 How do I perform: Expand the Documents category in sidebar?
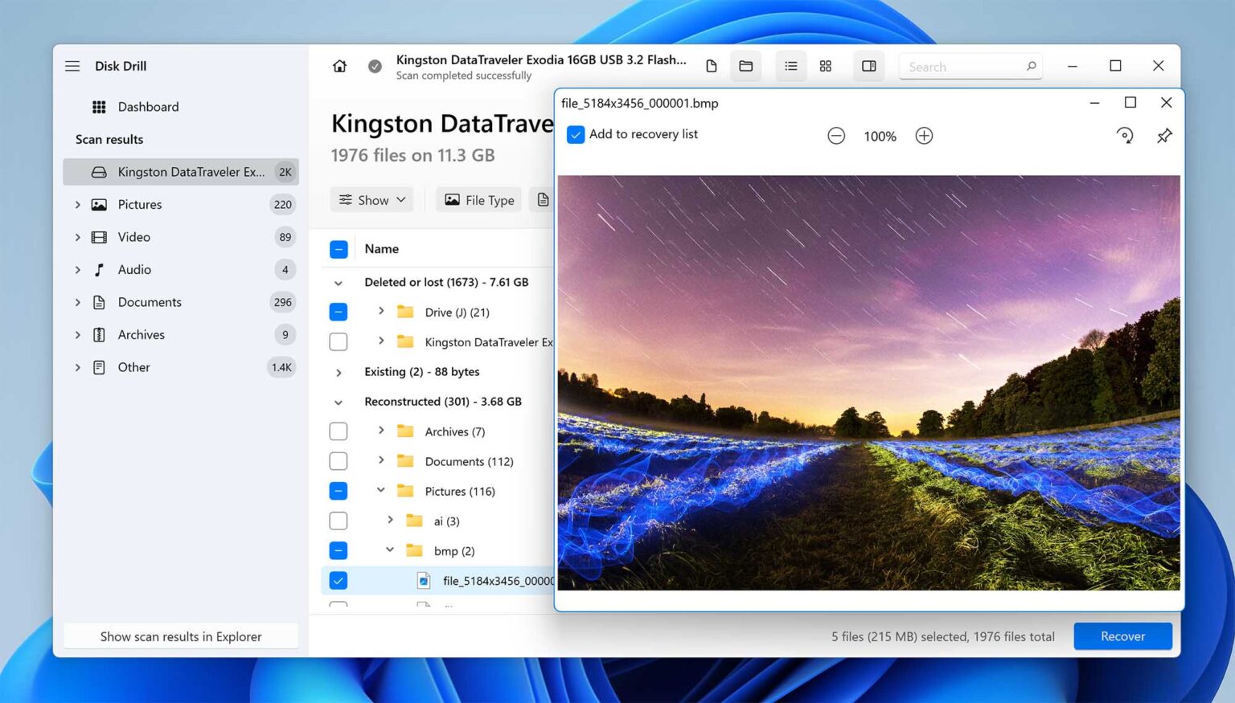(77, 301)
